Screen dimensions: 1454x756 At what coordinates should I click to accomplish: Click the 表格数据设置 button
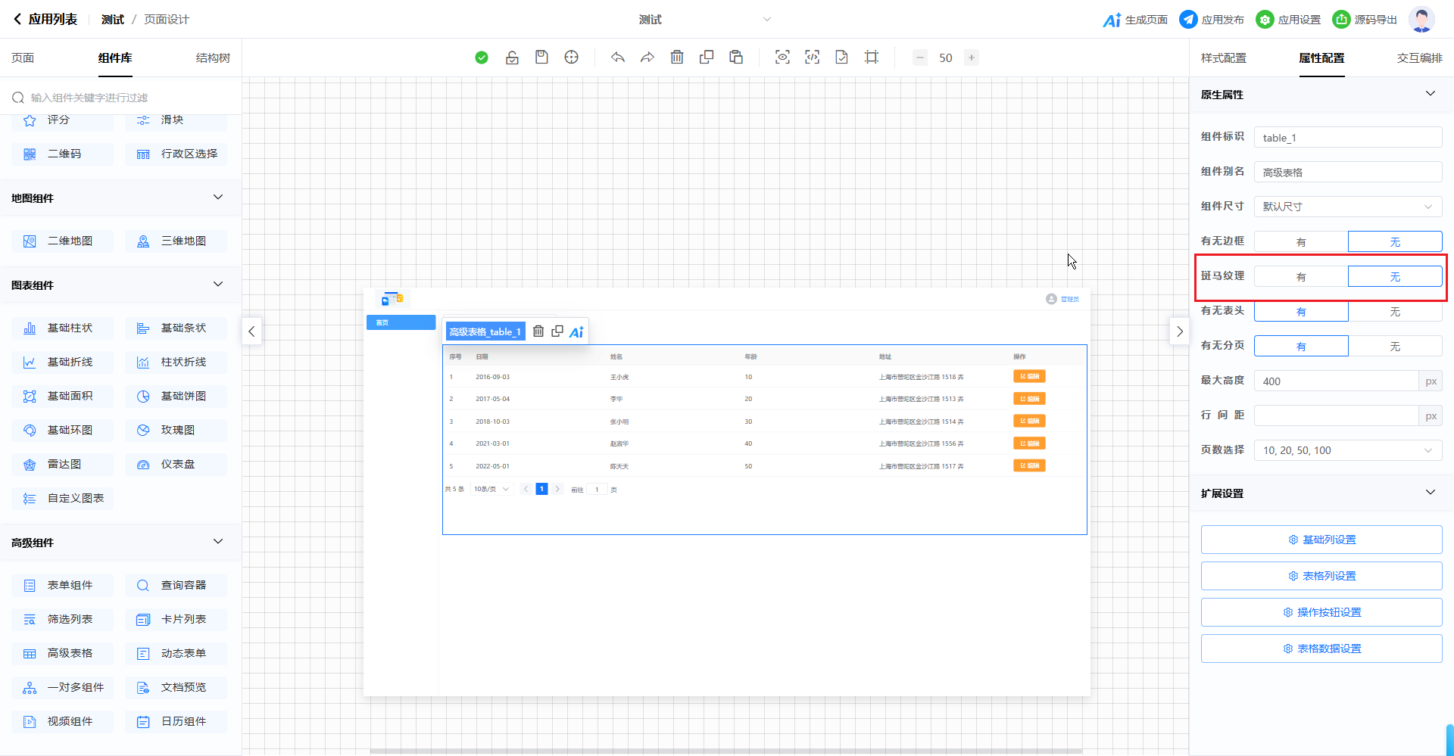(1321, 649)
